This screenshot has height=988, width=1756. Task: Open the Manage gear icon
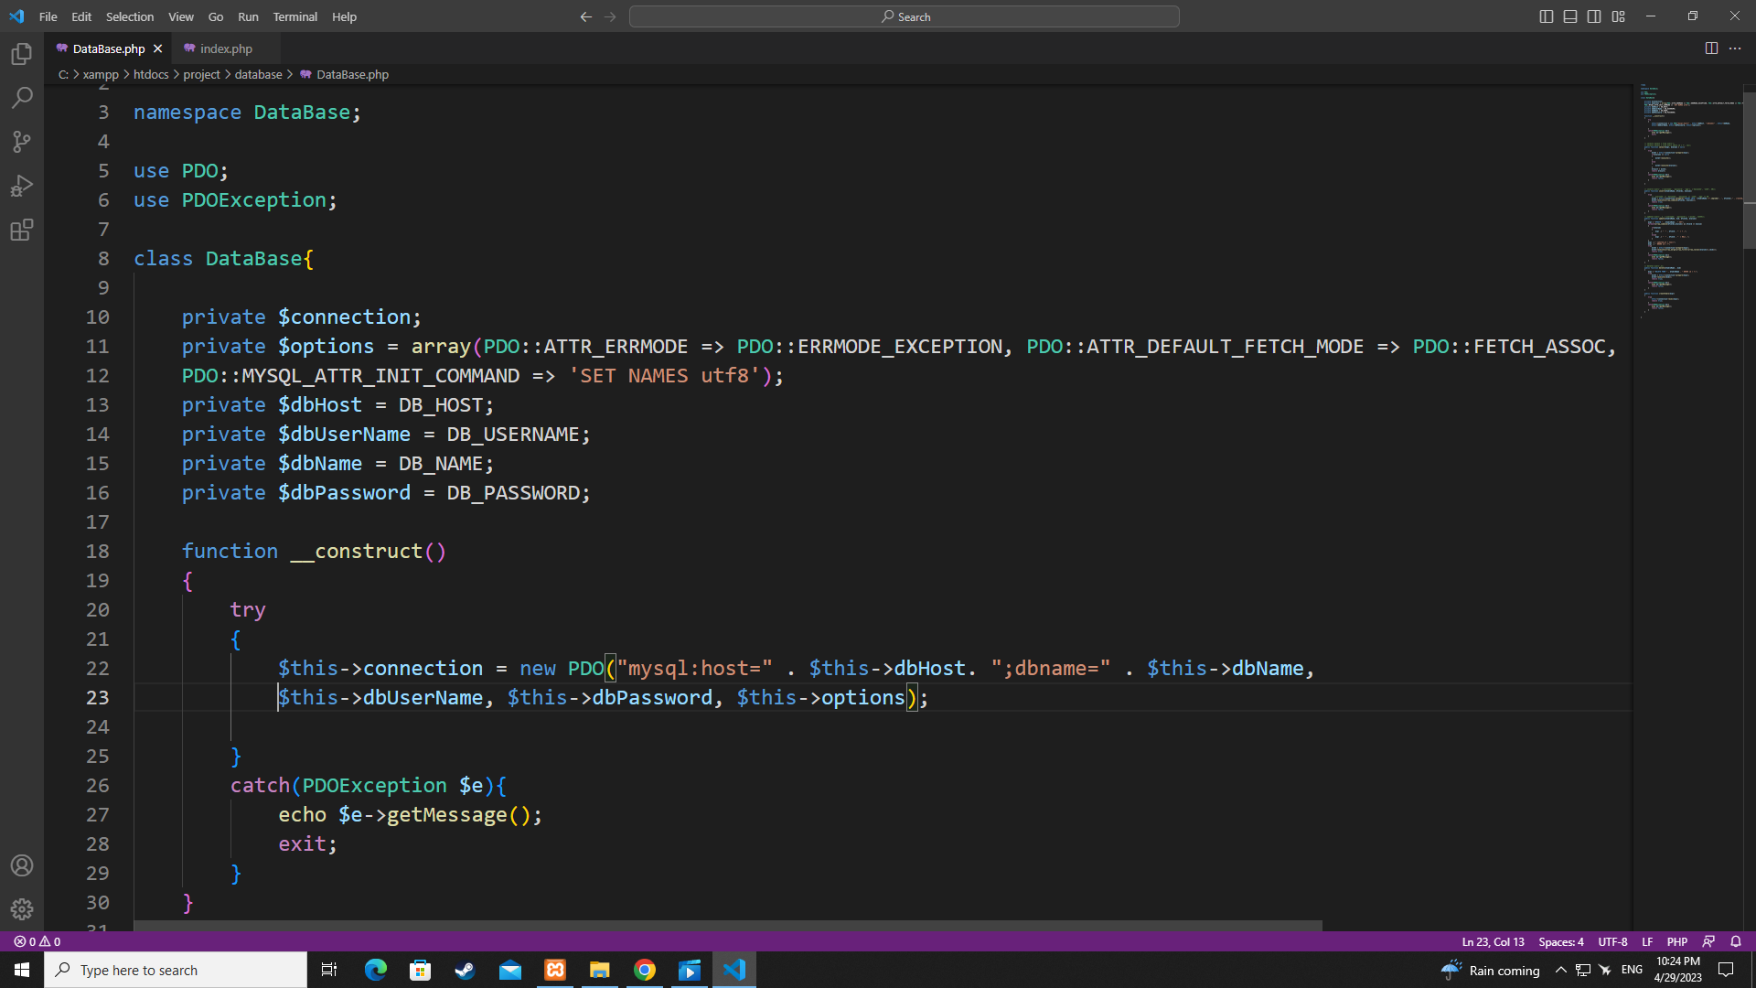click(x=22, y=909)
